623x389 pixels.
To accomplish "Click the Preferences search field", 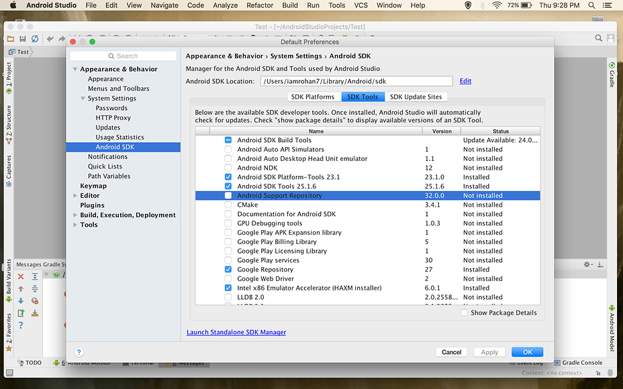I will tap(123, 56).
